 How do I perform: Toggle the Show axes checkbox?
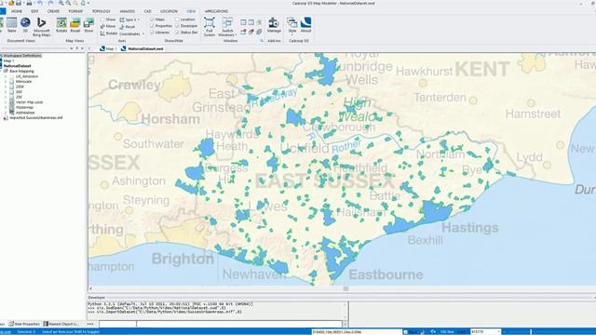coord(102,20)
